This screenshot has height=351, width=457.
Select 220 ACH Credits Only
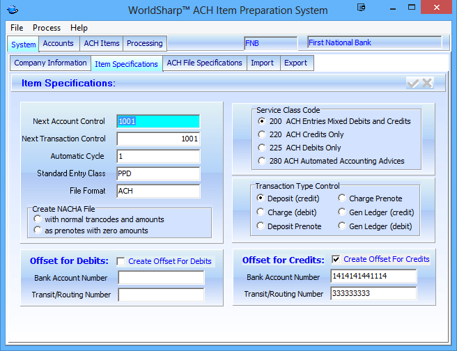point(262,134)
